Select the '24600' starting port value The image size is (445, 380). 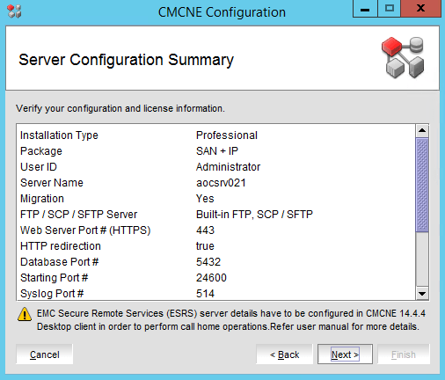pos(211,278)
